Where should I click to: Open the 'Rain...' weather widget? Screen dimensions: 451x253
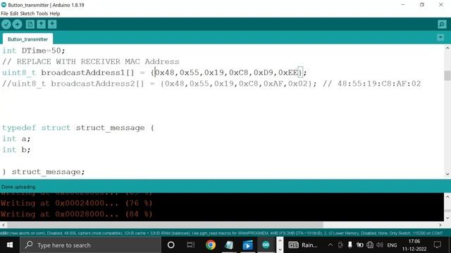click(302, 245)
